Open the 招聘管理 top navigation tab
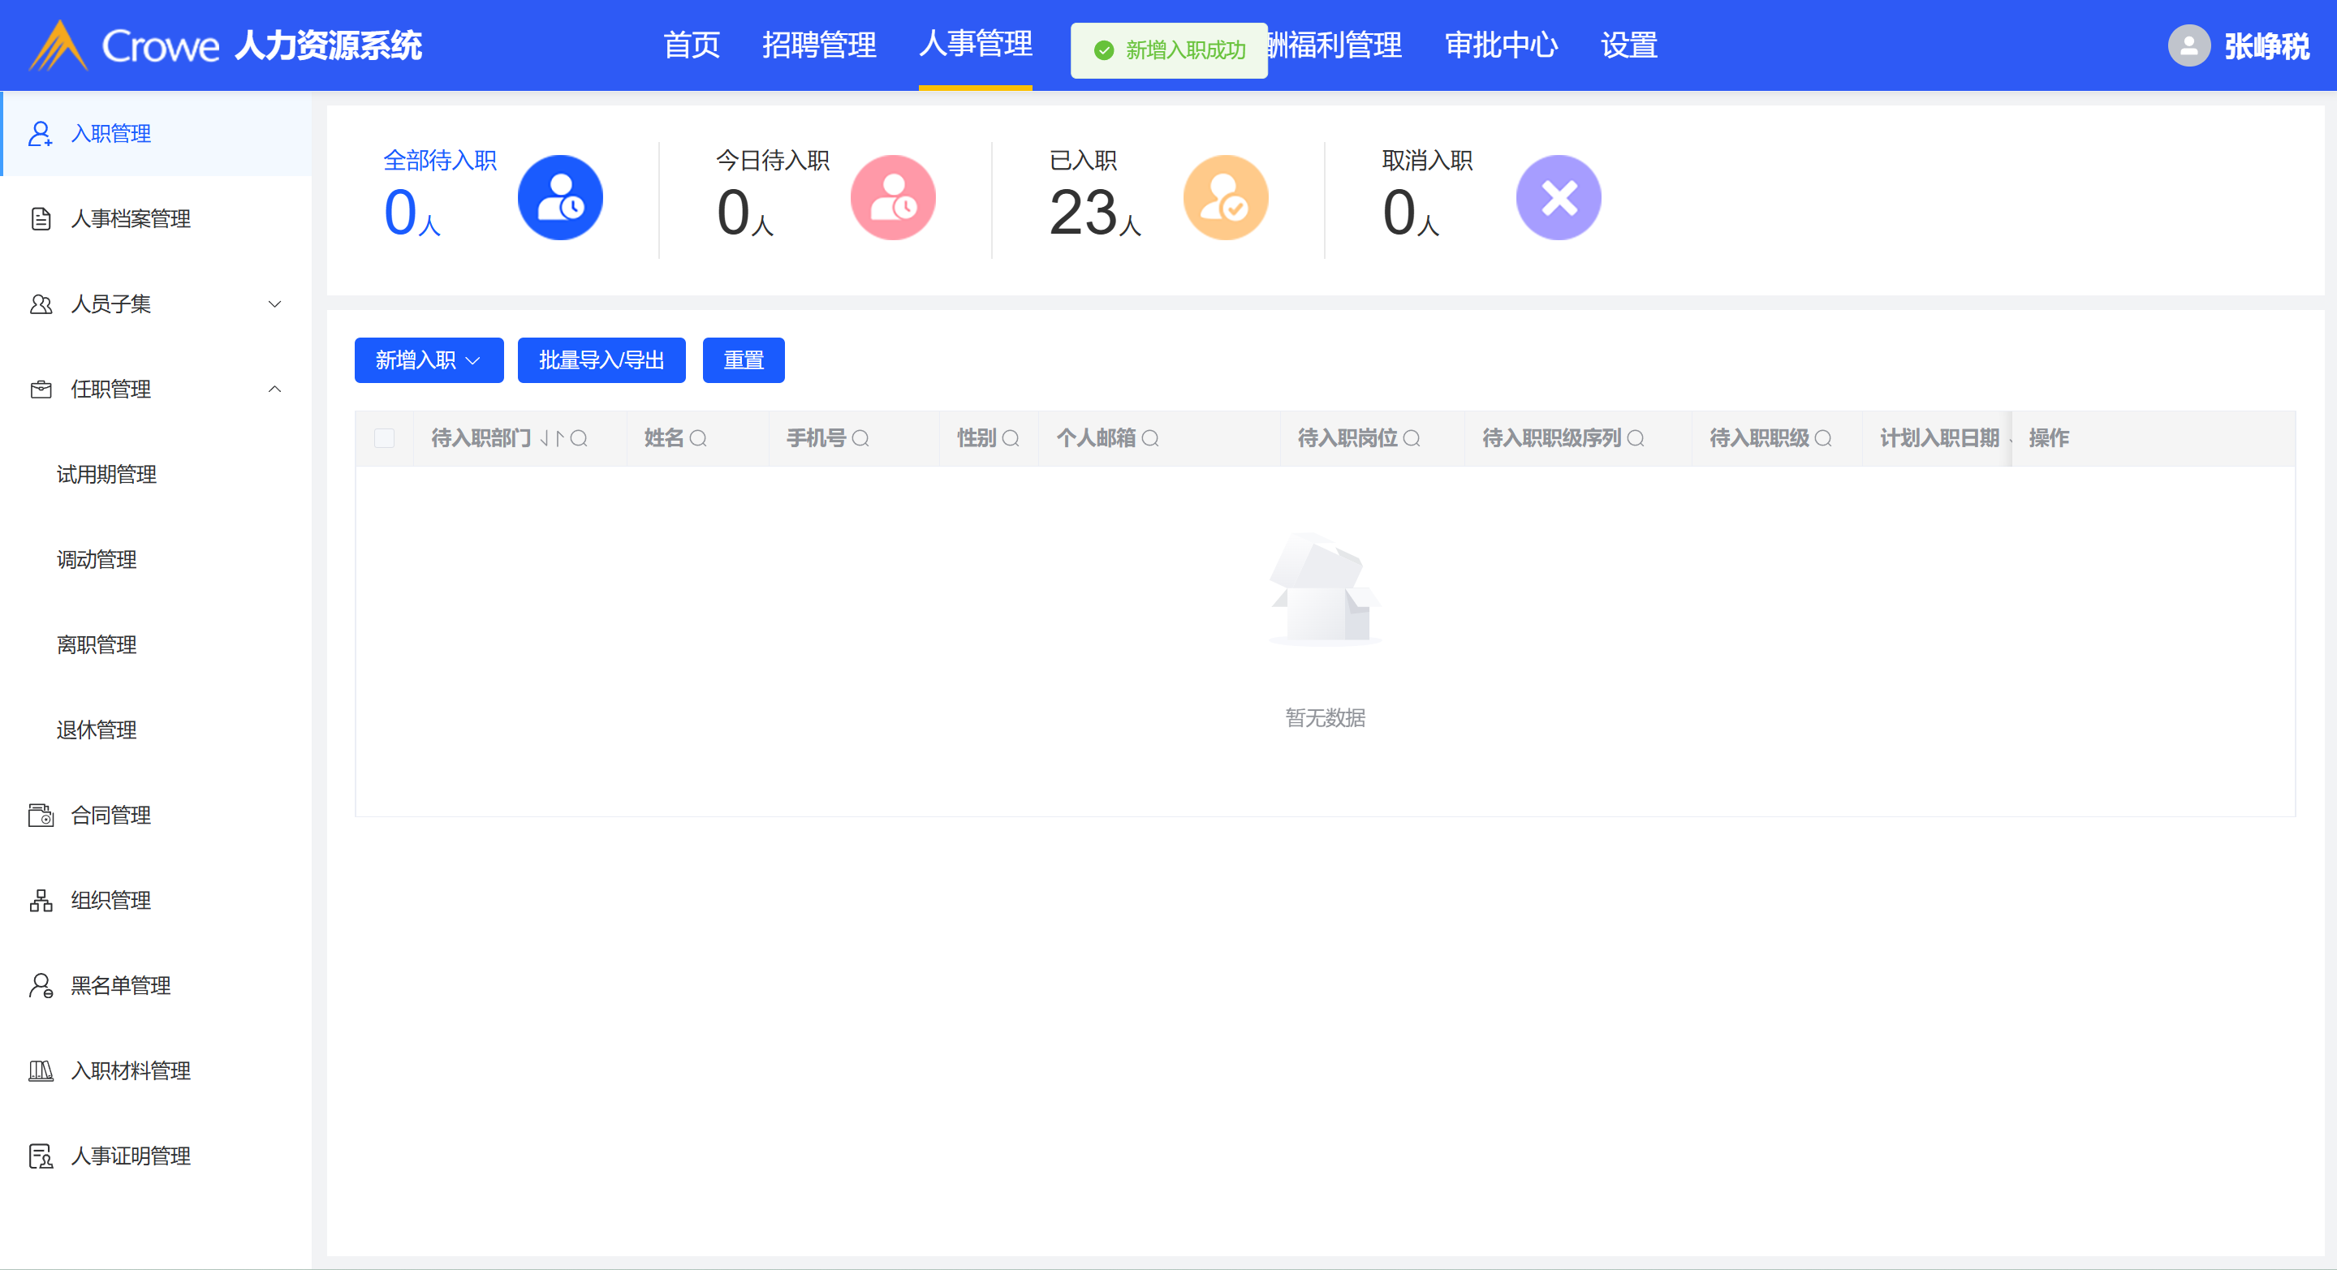The width and height of the screenshot is (2337, 1270). click(818, 45)
